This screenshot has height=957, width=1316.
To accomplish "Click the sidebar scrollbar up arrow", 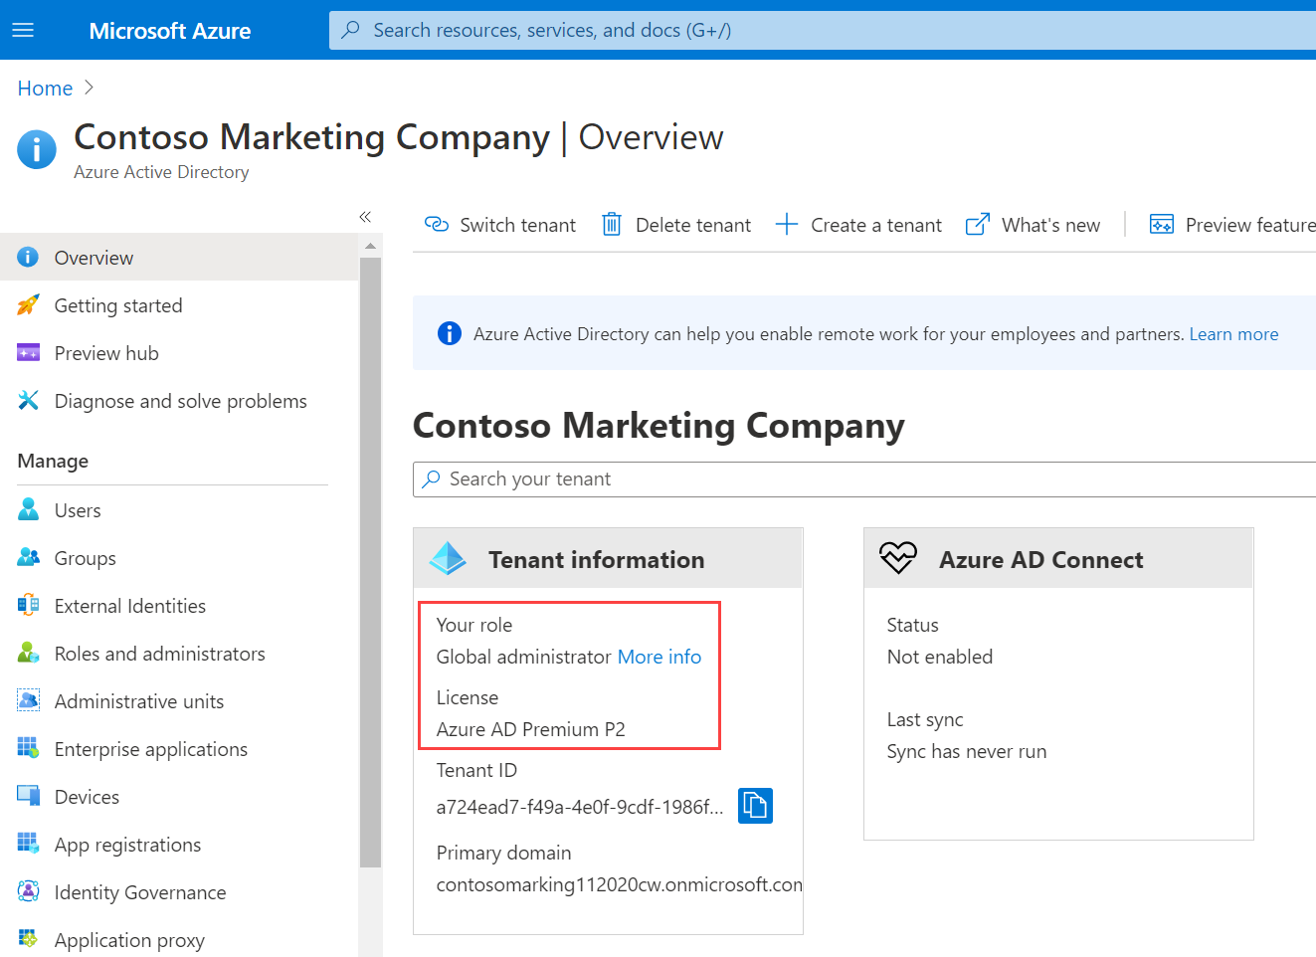I will (370, 245).
